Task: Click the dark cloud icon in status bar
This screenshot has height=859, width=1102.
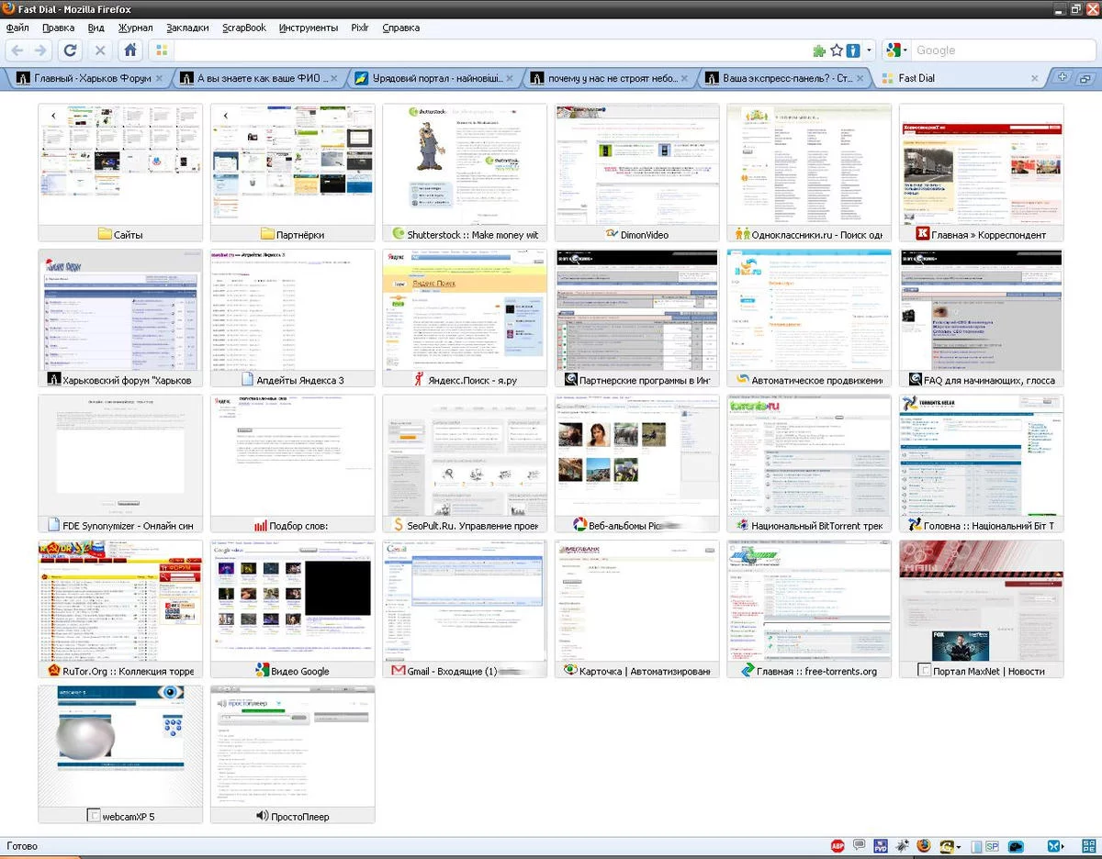Action: (1016, 846)
